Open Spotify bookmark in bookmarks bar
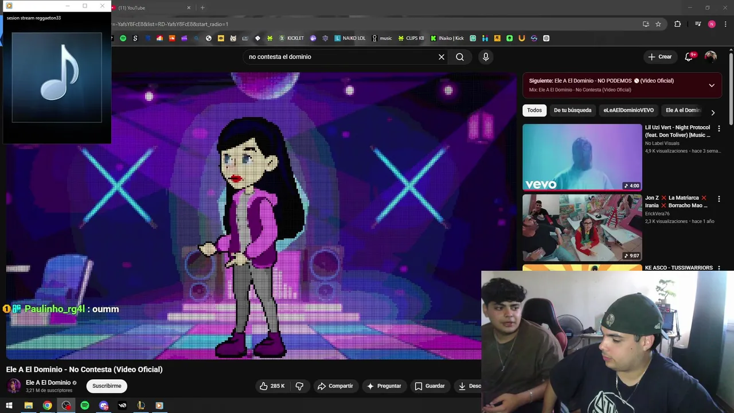Image resolution: width=734 pixels, height=413 pixels. 123,38
